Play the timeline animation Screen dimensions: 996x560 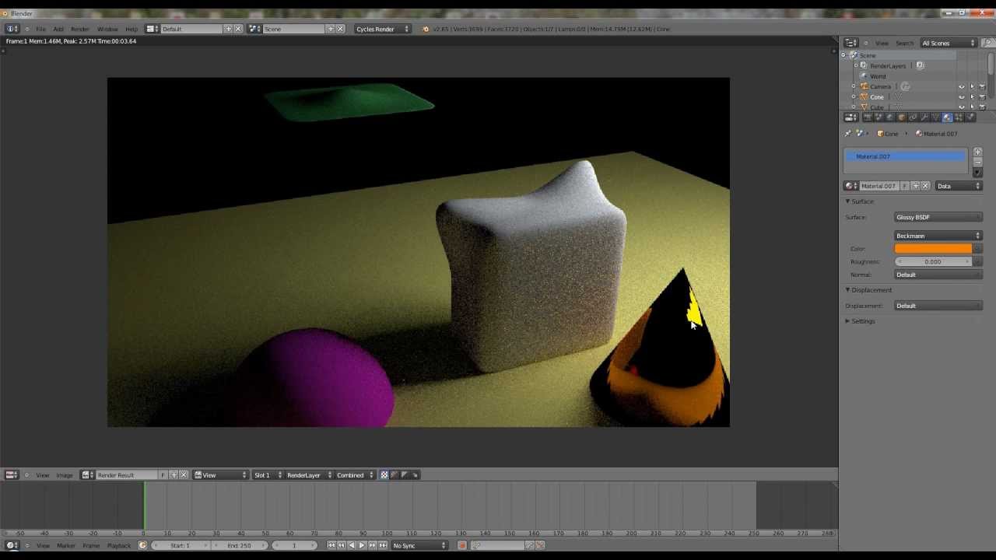(x=361, y=545)
